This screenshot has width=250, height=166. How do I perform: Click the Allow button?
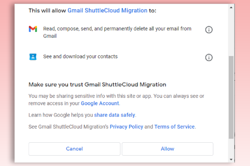coord(167,149)
